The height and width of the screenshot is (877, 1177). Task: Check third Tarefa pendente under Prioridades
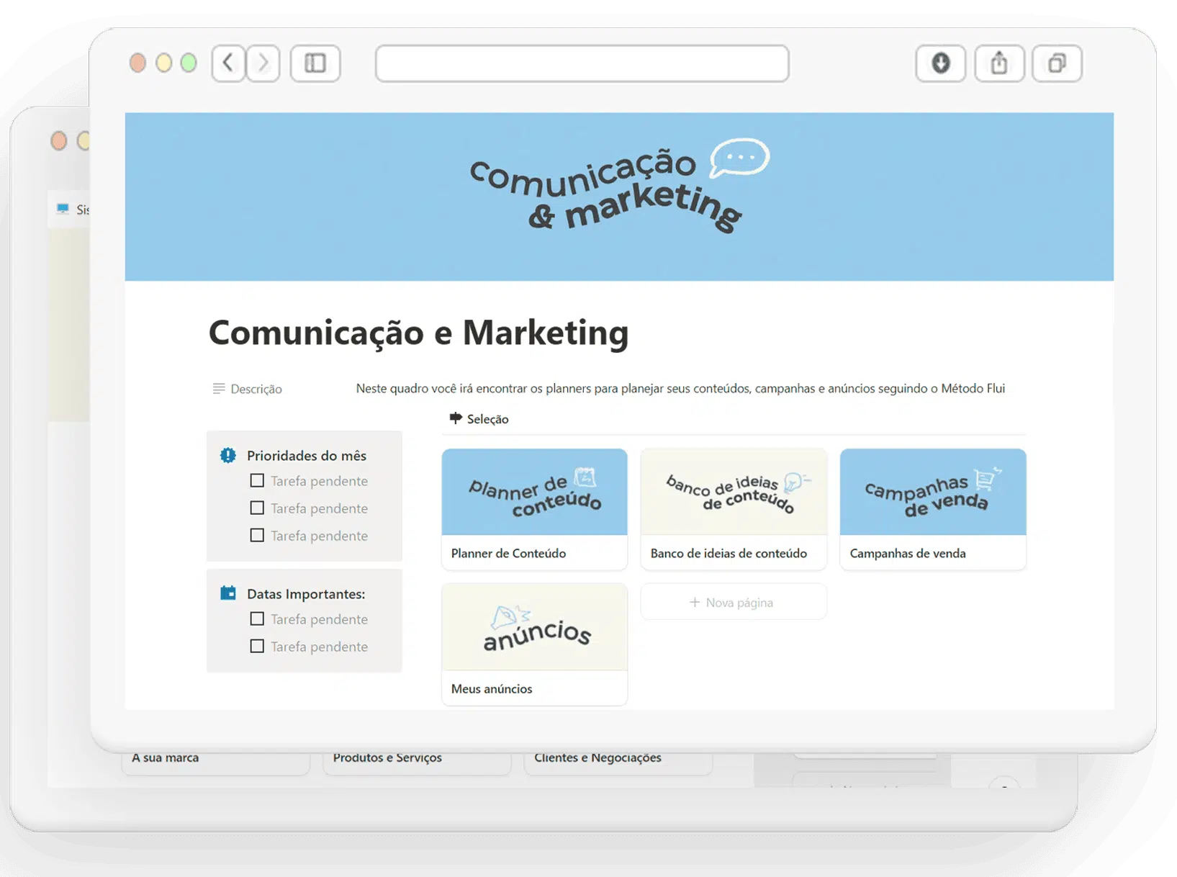pyautogui.click(x=257, y=535)
